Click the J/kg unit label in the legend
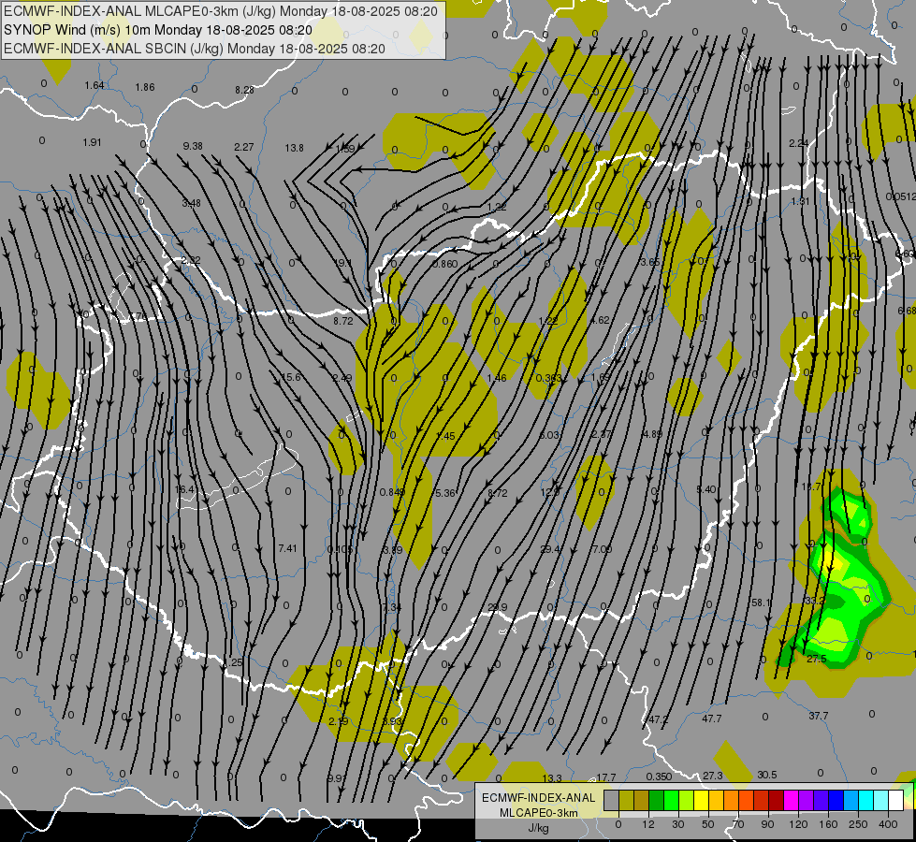 point(538,828)
